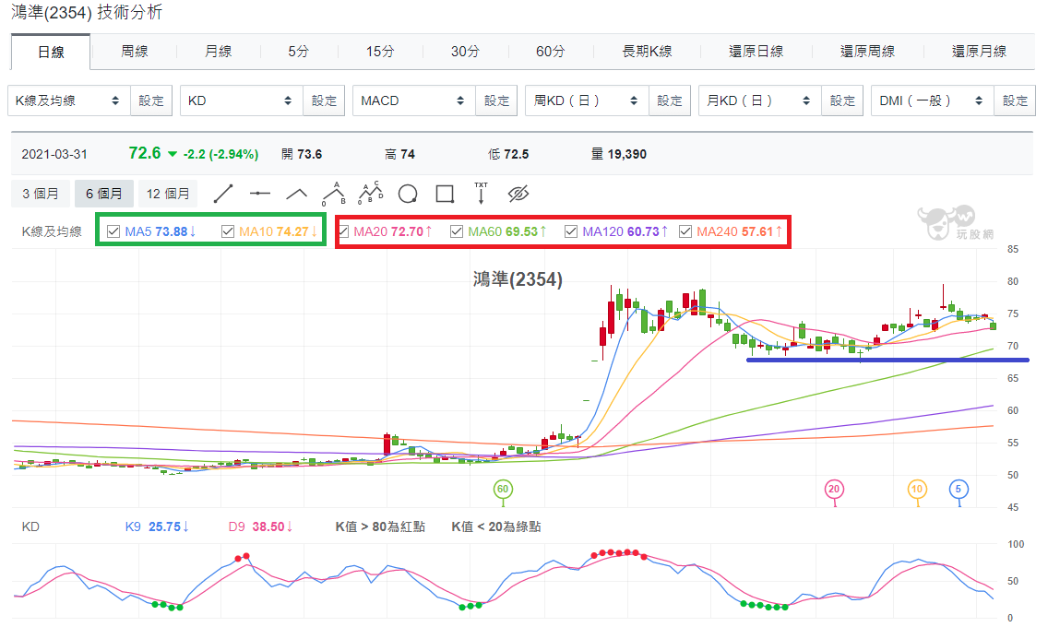Uncheck the MA5 moving average checkbox
1048x627 pixels.
click(x=113, y=231)
